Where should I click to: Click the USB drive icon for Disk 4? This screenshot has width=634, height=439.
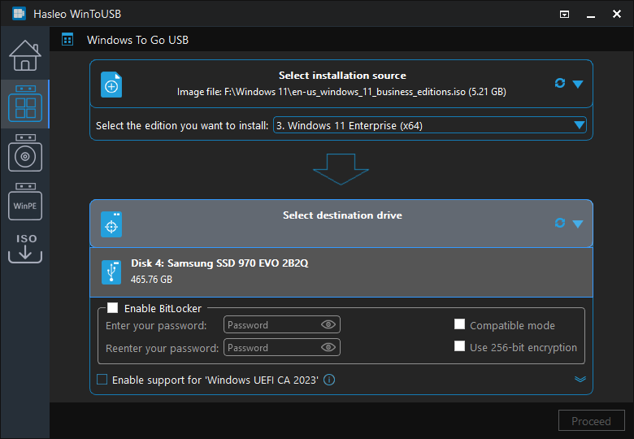[111, 272]
